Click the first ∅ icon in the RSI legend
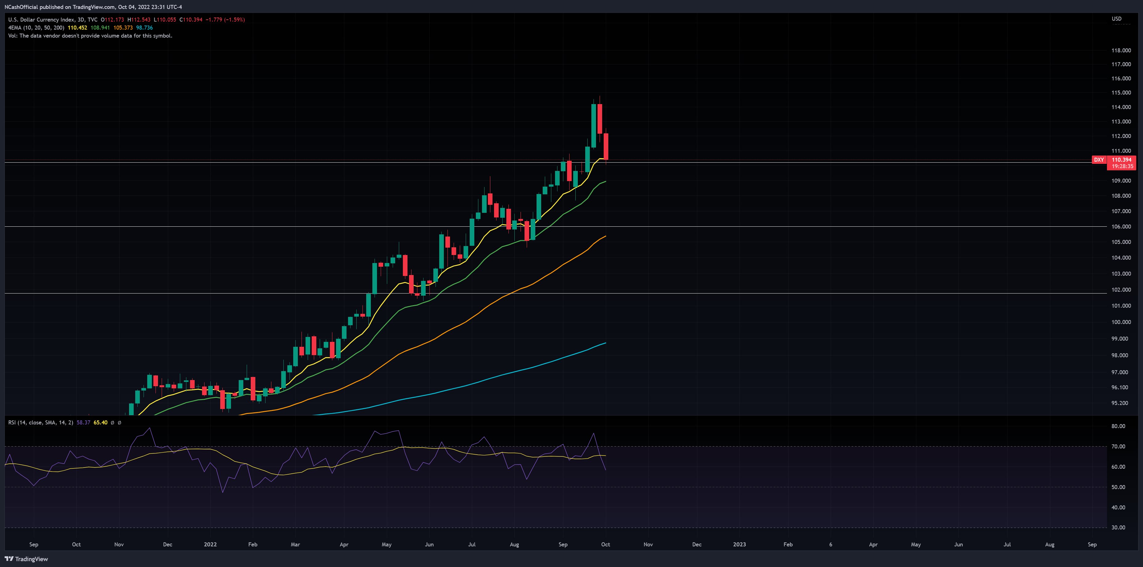Viewport: 1143px width, 567px height. click(112, 422)
